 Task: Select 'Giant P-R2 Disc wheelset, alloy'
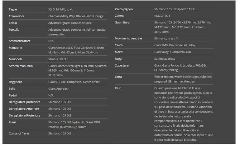click(x=175, y=45)
